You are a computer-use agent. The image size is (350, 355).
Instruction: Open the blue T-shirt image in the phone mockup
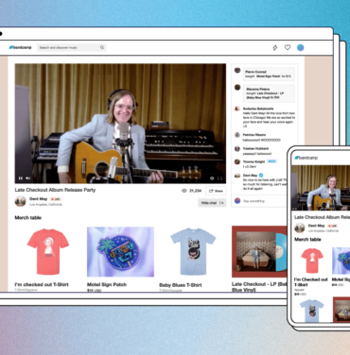[312, 311]
